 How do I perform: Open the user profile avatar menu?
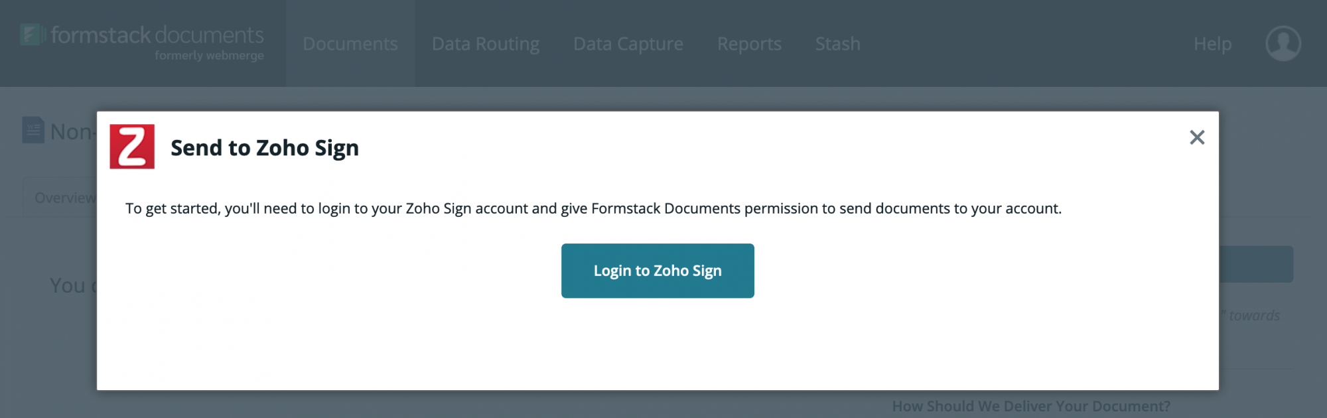point(1283,44)
